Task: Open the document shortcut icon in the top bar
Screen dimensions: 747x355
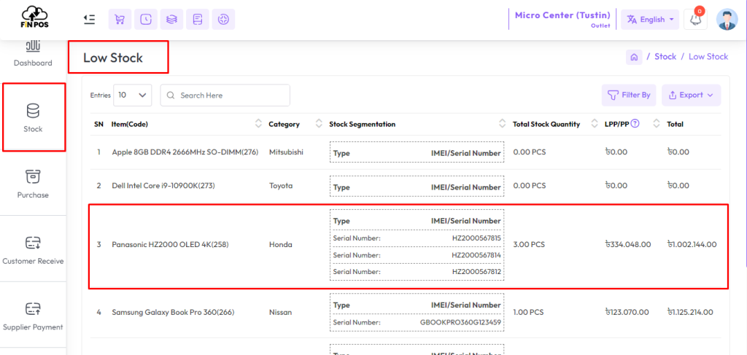Action: click(197, 19)
